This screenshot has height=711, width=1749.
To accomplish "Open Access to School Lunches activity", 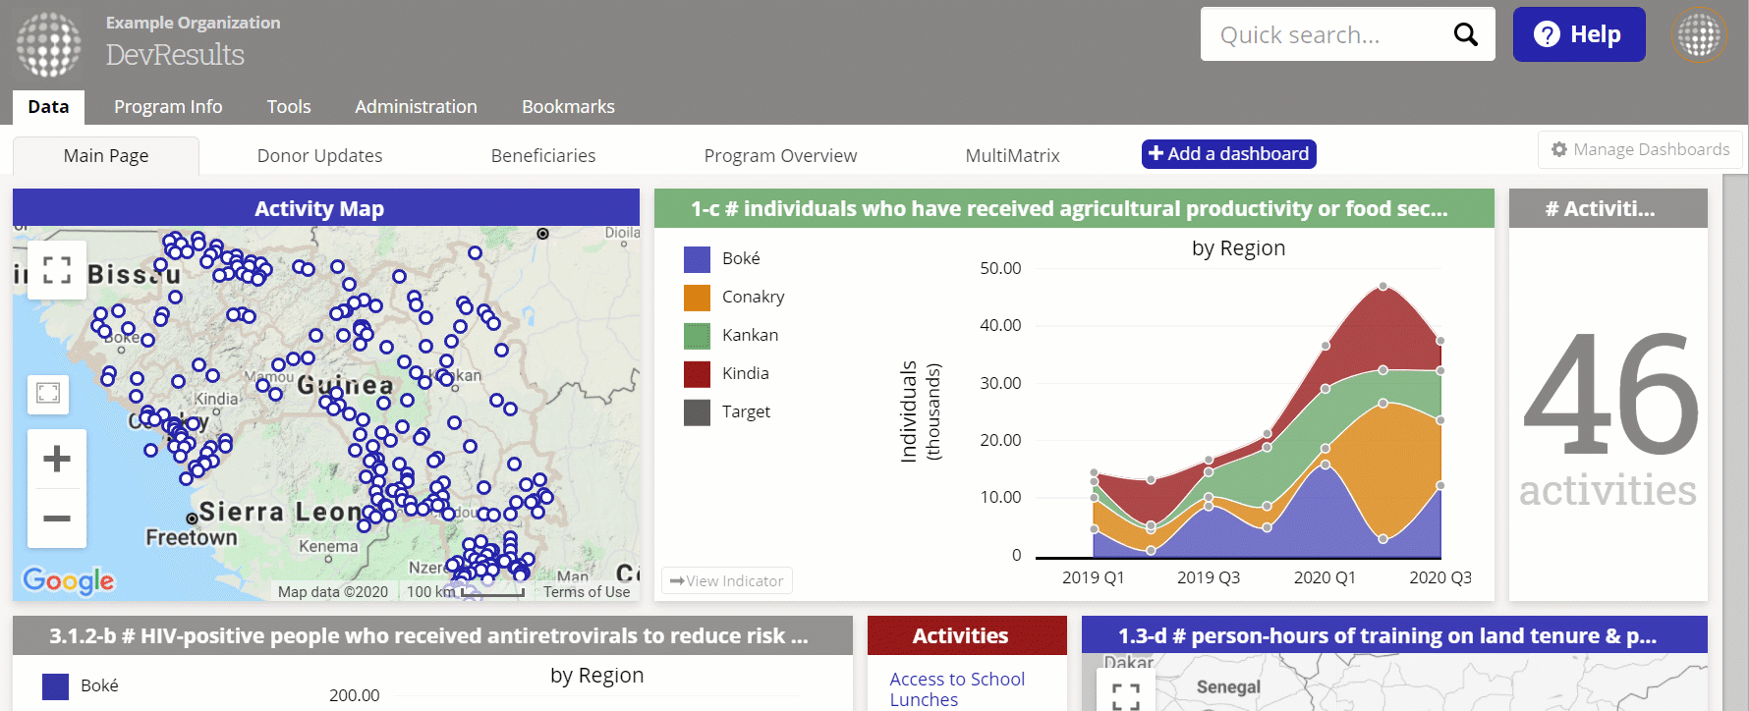I will click(x=957, y=689).
